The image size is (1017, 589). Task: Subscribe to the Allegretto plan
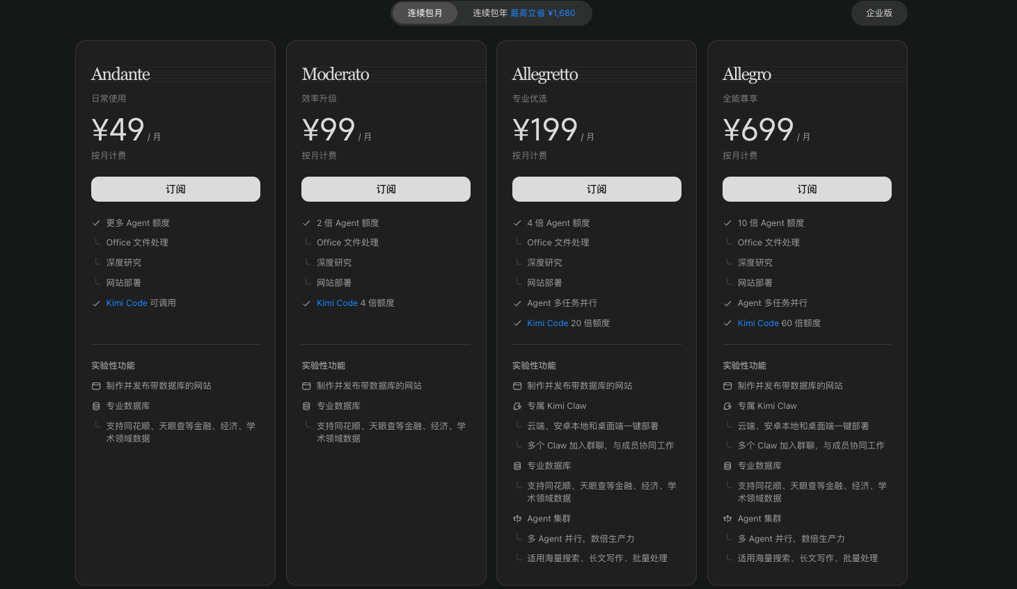point(597,189)
